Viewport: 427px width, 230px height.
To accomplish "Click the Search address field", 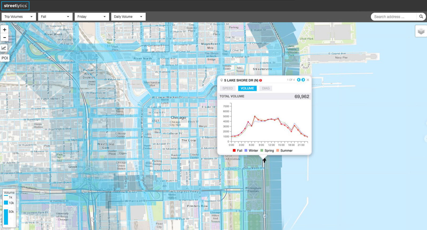I will (393, 17).
